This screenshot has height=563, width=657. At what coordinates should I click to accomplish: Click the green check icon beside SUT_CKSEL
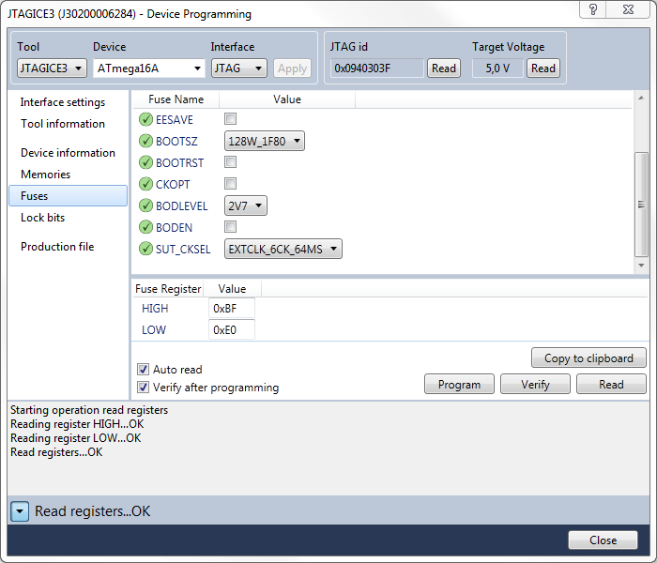tap(145, 249)
